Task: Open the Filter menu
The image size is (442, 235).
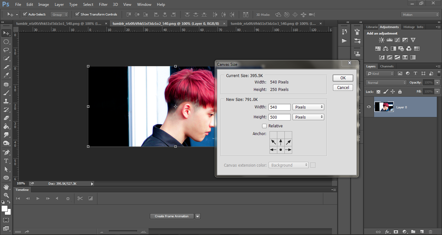Action: click(x=103, y=5)
